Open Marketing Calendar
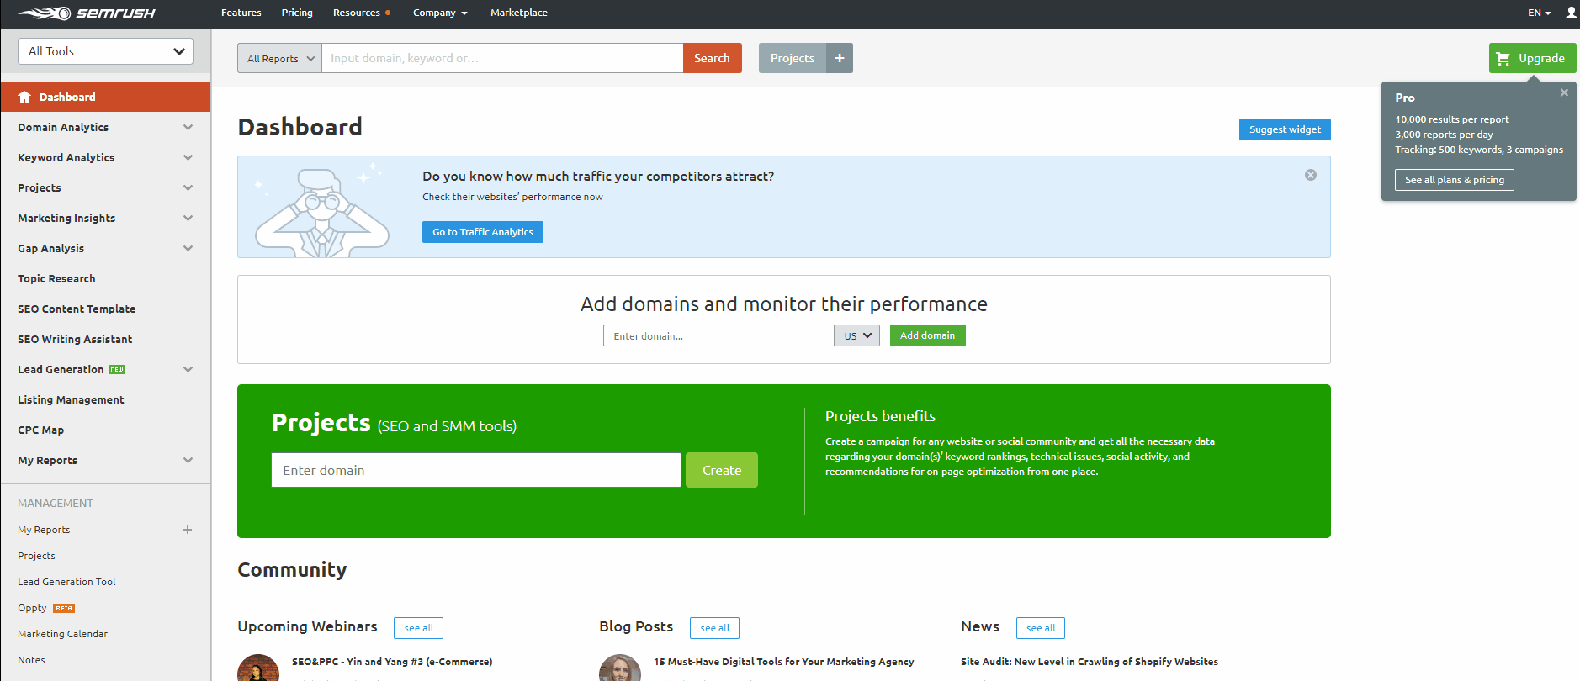This screenshot has width=1580, height=681. click(x=62, y=634)
